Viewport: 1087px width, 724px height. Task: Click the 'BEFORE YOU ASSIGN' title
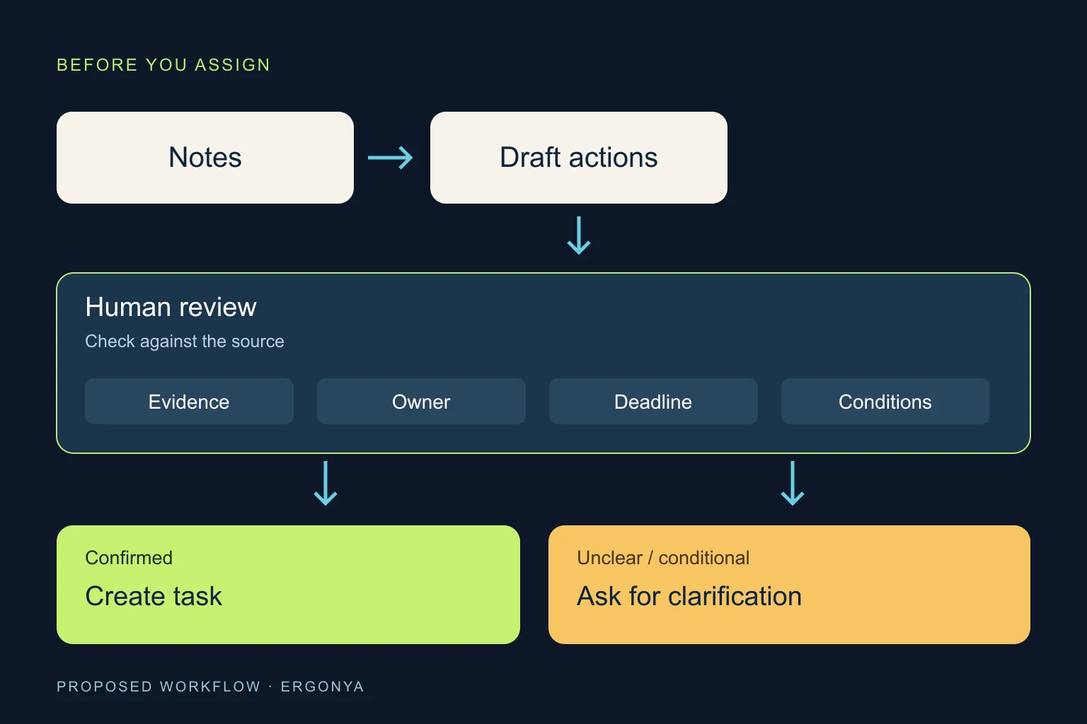coord(163,65)
